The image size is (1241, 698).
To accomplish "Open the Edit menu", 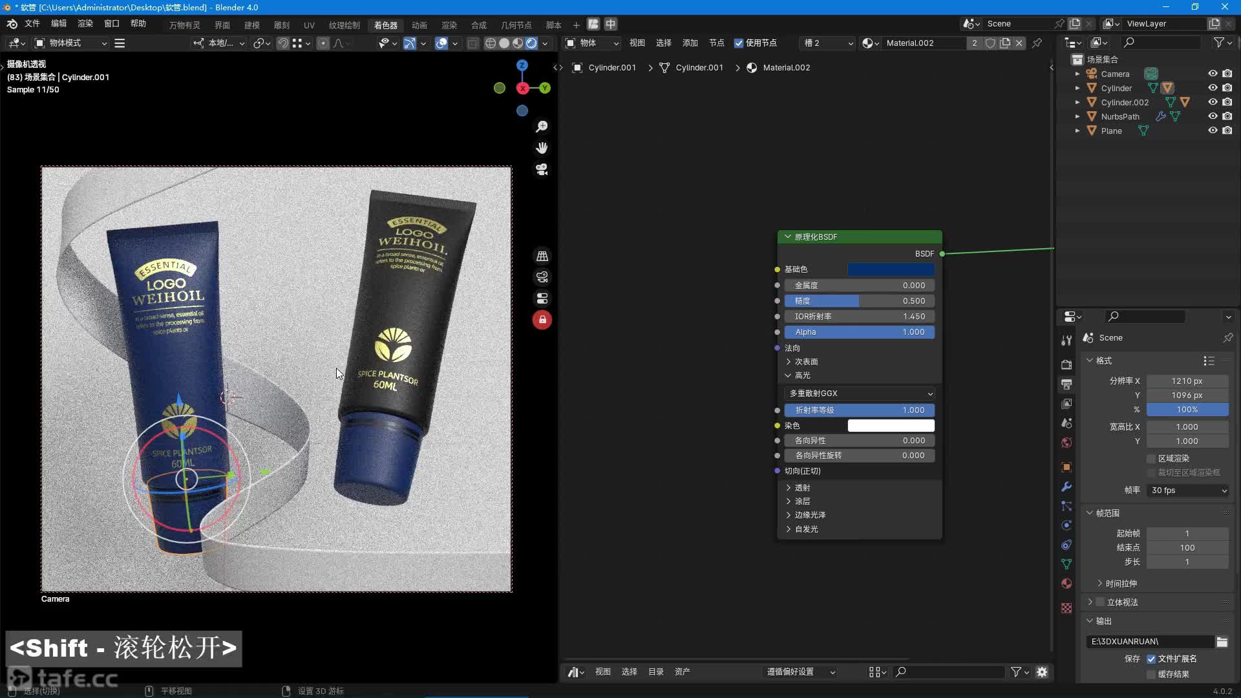I will pos(59,24).
